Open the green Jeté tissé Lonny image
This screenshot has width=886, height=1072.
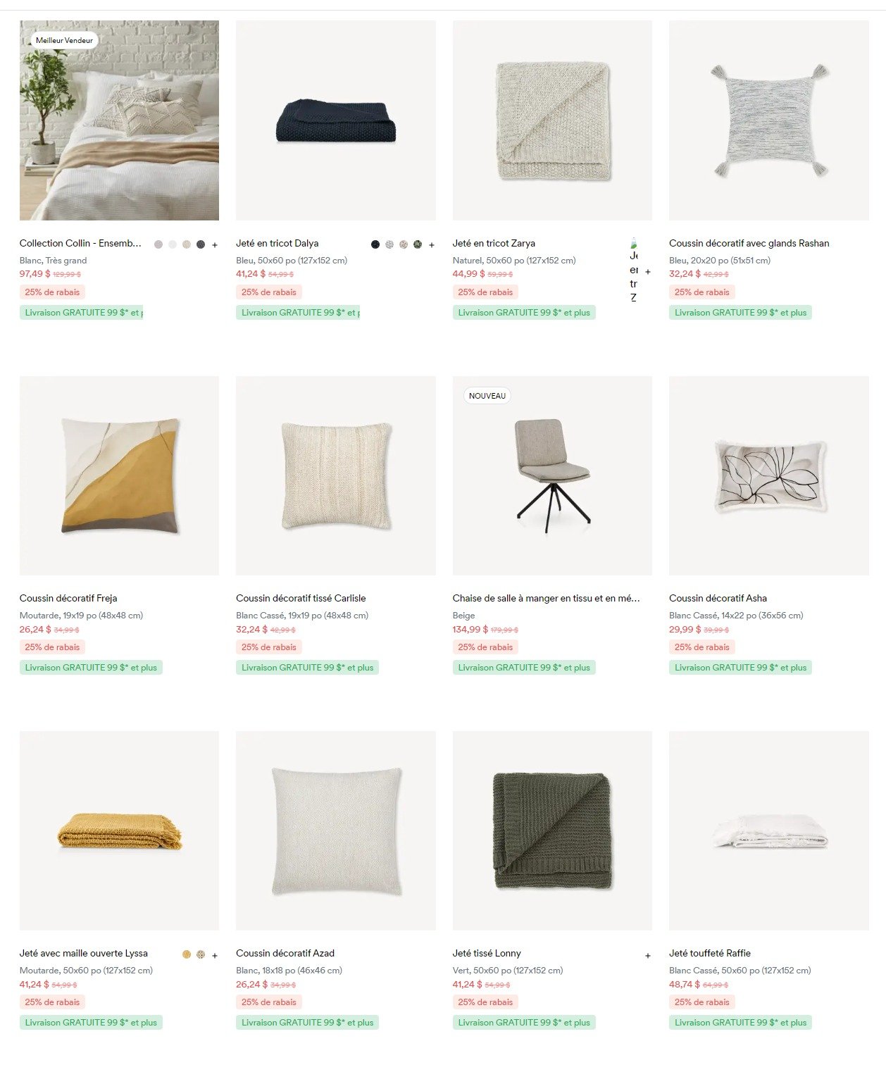pyautogui.click(x=552, y=830)
